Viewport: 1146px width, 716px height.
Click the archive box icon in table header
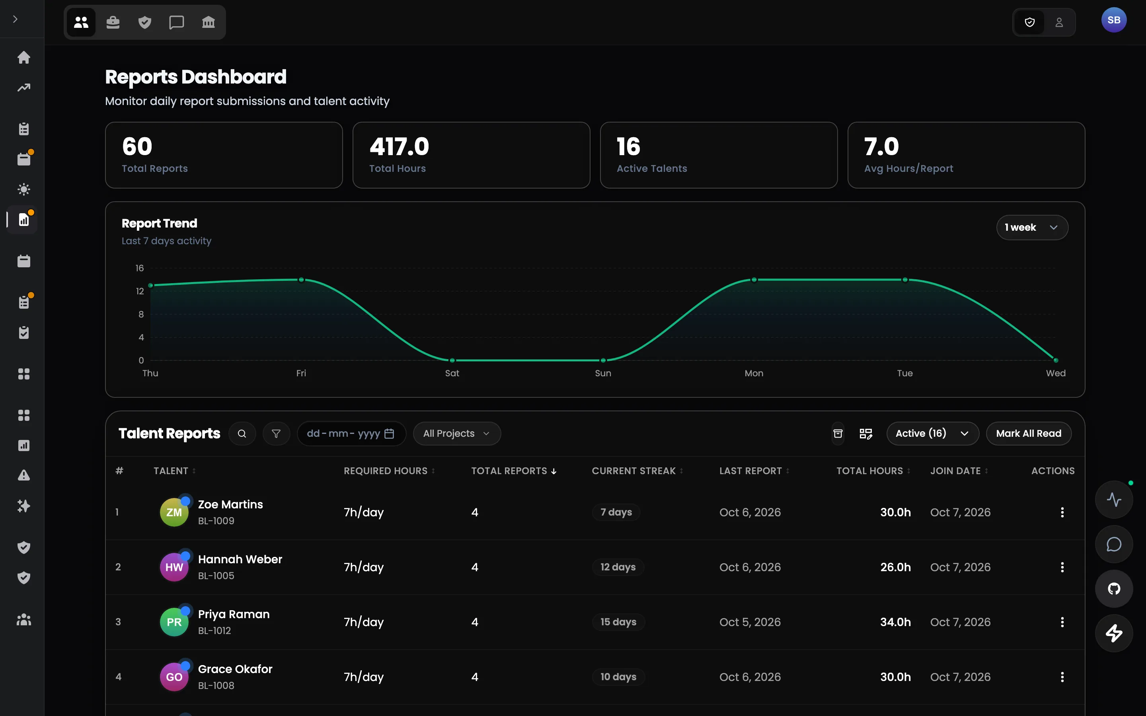tap(838, 433)
